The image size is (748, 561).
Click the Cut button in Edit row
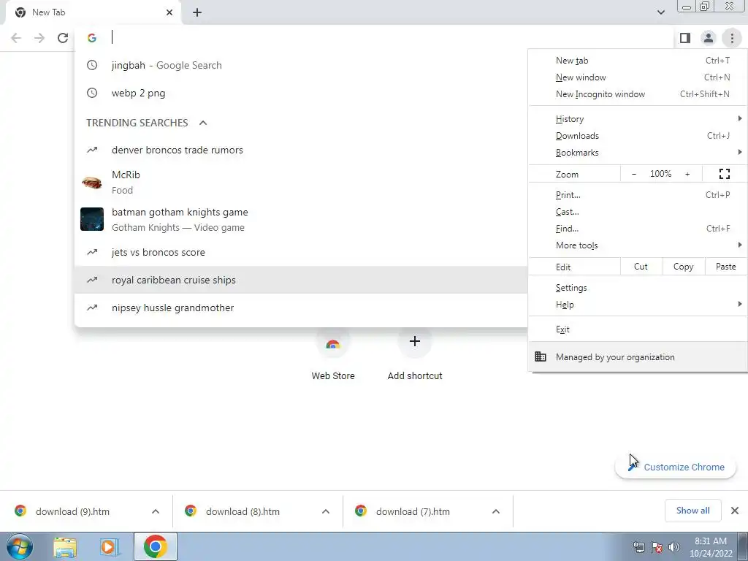pyautogui.click(x=641, y=267)
